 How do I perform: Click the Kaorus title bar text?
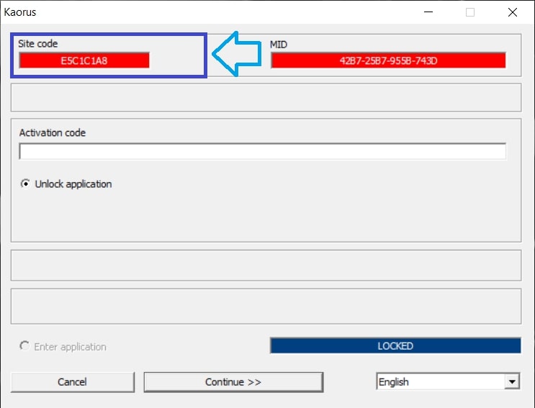[x=20, y=12]
